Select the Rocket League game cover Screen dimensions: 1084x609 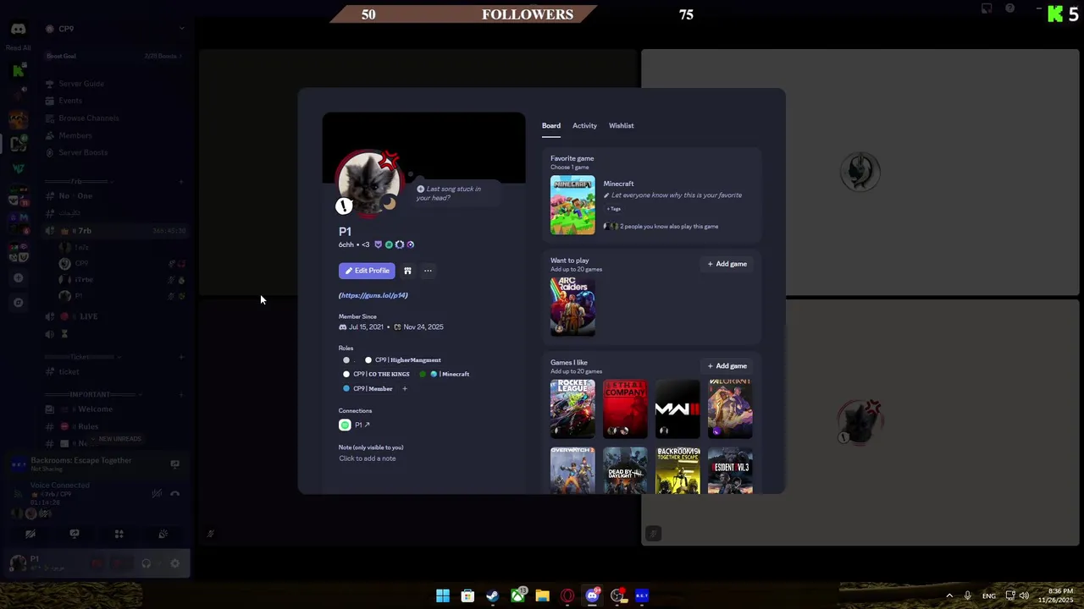572,409
